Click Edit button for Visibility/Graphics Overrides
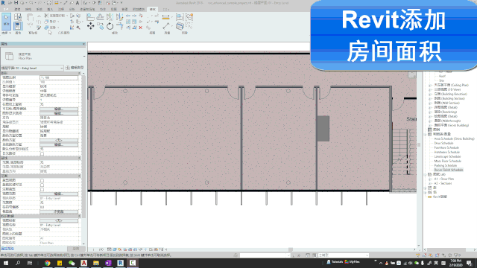Viewport: 477px width, 268px height. click(59, 109)
